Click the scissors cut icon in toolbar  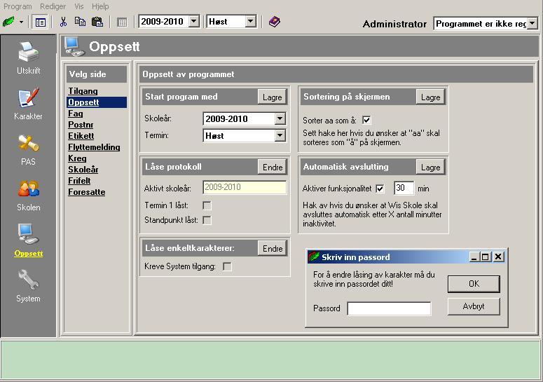tap(63, 22)
